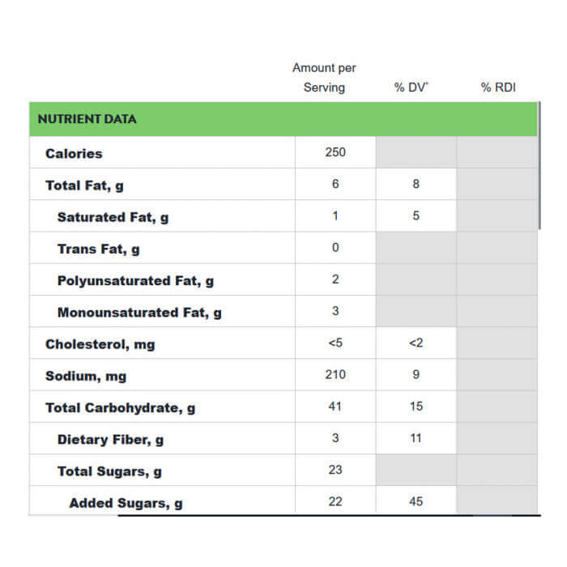Click the Amount per Serving column header
Image resolution: width=567 pixels, height=567 pixels.
pyautogui.click(x=324, y=78)
